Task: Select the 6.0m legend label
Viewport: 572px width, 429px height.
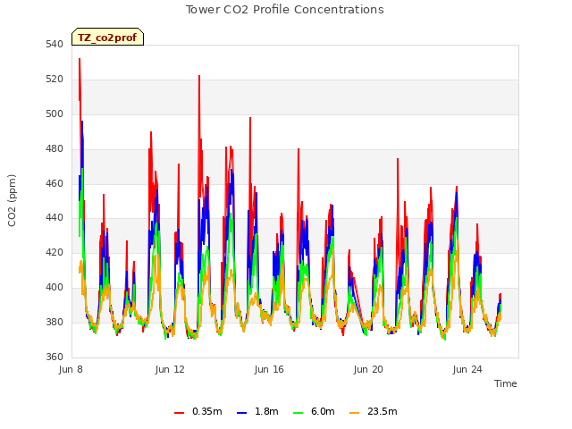Action: coord(323,411)
